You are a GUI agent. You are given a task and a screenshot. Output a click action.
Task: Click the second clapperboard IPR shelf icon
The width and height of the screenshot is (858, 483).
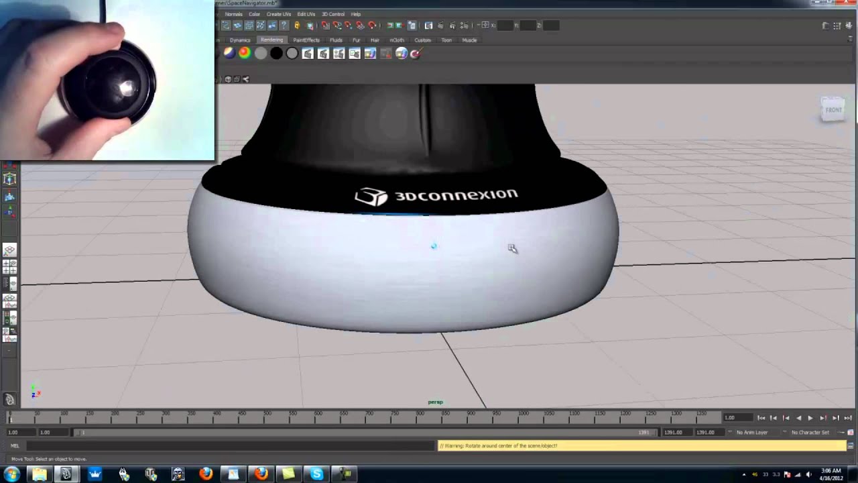click(x=323, y=54)
